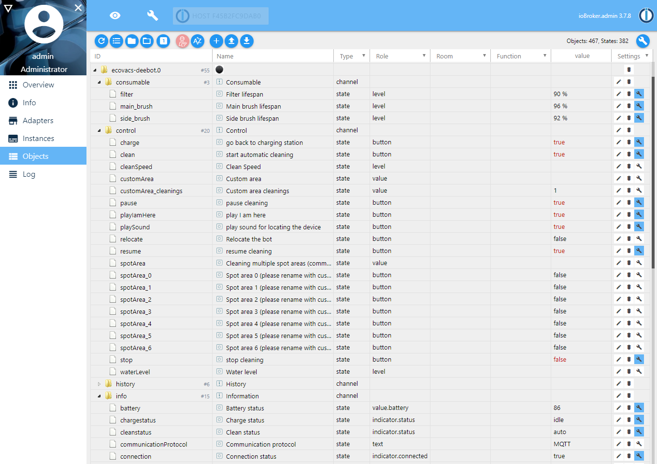Edit the filter object pencil icon
The height and width of the screenshot is (464, 657).
618,94
